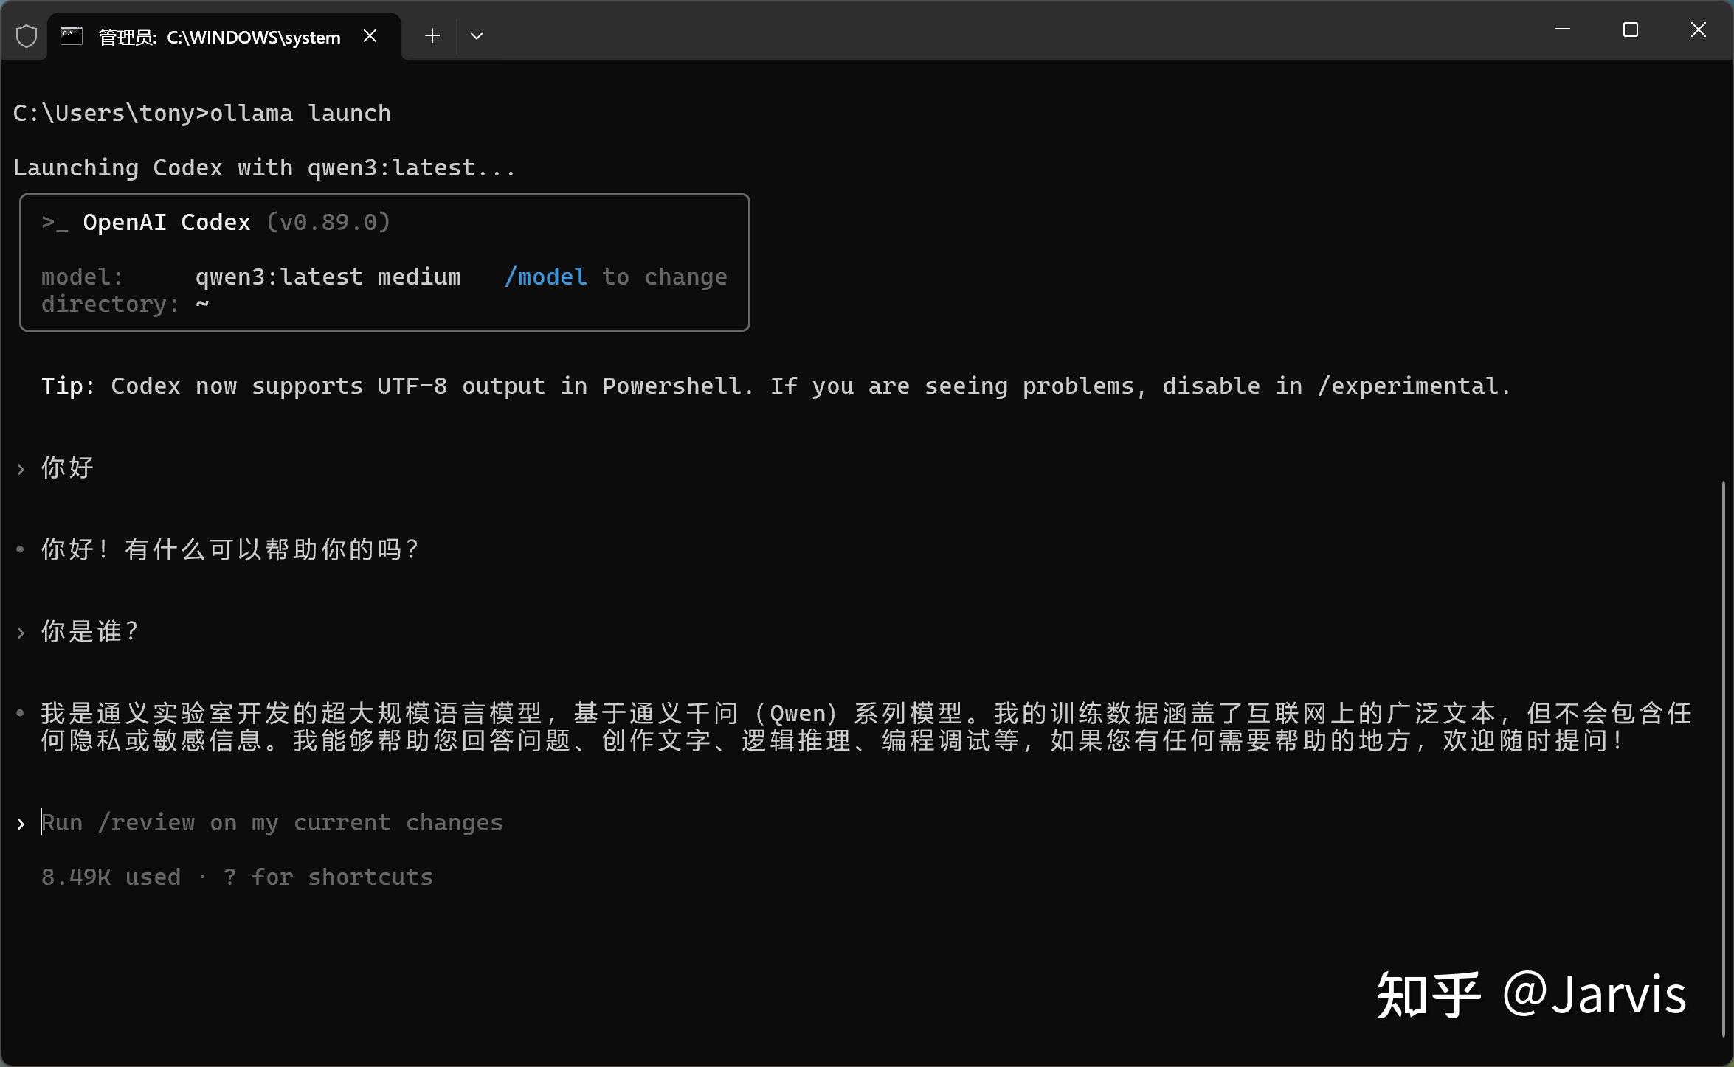Click the OpenAI Codex >_ prompt icon

[55, 223]
